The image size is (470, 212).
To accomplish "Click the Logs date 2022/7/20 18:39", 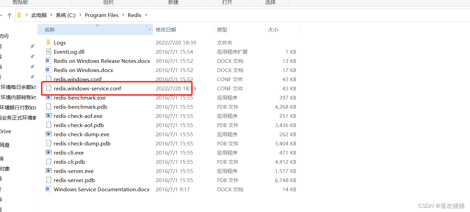I will tap(176, 42).
